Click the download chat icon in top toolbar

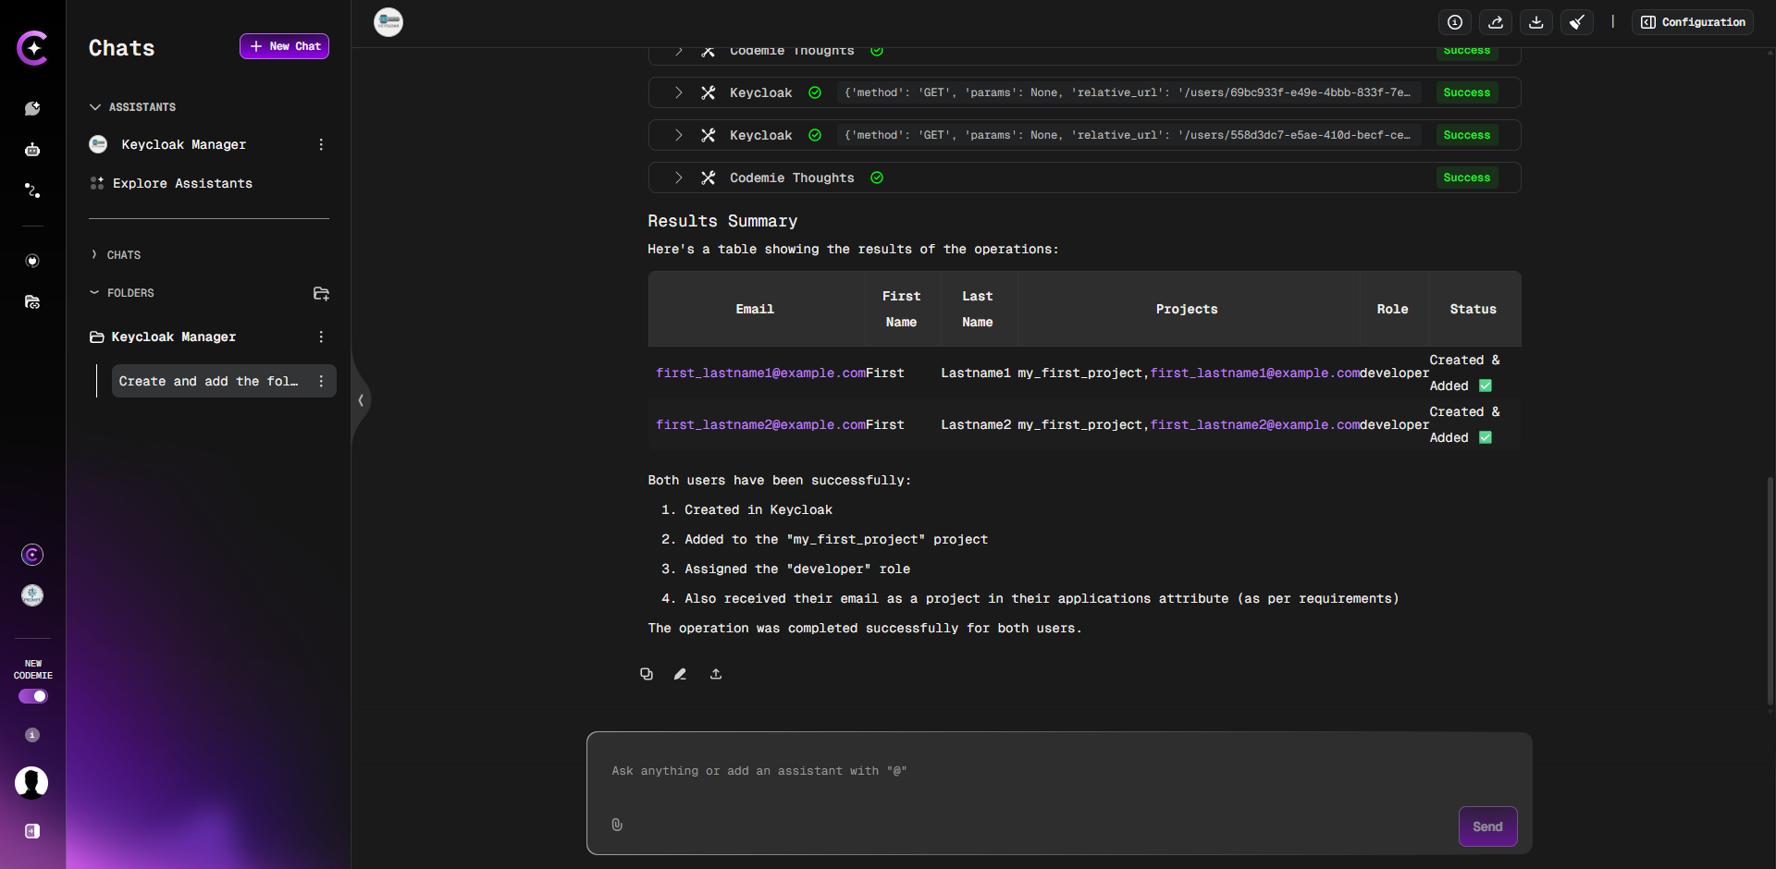1536,22
